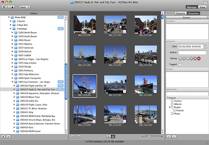Click the date stepper arrows
This screenshot has width=209, height=145.
pos(205,47)
